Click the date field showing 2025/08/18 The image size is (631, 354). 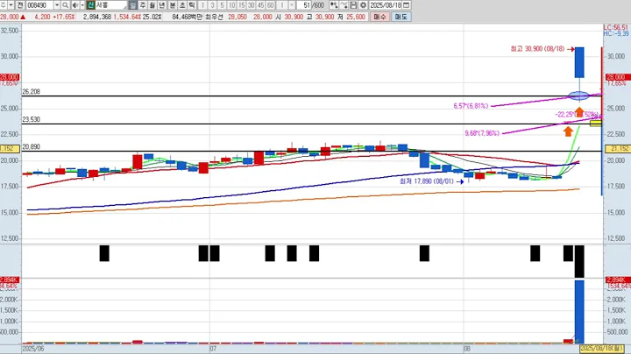[386, 5]
